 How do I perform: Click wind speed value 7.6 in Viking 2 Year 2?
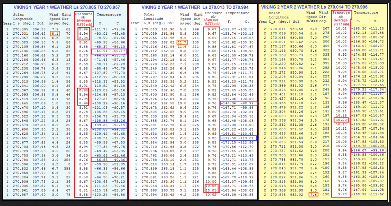[313, 194]
